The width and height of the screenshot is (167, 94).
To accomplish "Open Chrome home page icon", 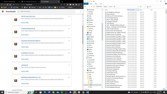I will (10, 5).
